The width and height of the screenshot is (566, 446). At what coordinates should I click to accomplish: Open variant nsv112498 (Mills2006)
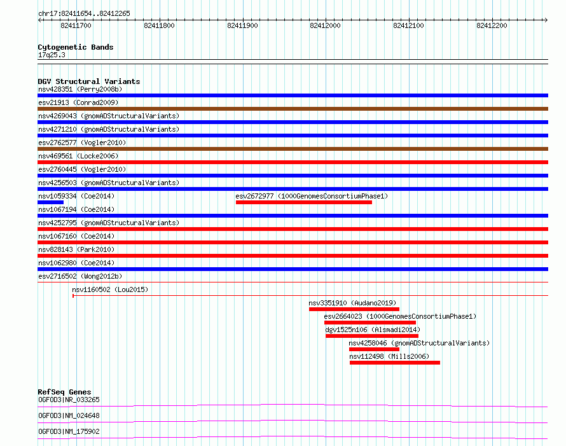tap(389, 356)
